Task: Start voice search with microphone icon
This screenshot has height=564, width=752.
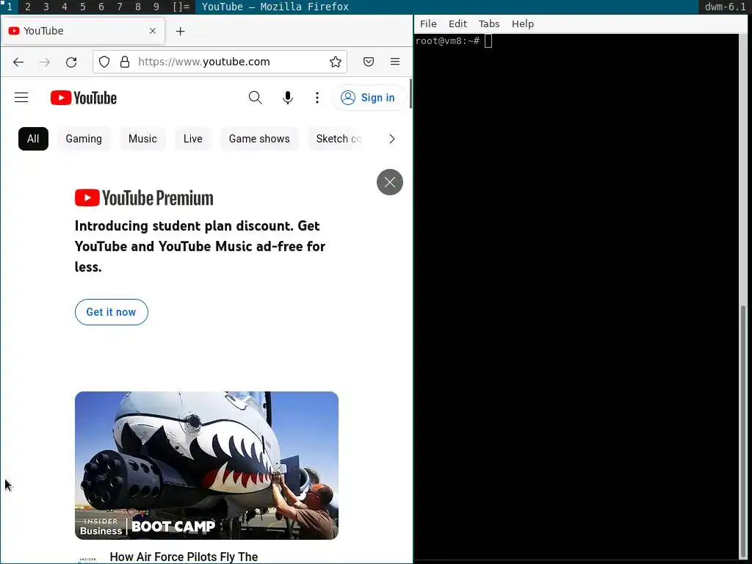Action: [x=288, y=98]
